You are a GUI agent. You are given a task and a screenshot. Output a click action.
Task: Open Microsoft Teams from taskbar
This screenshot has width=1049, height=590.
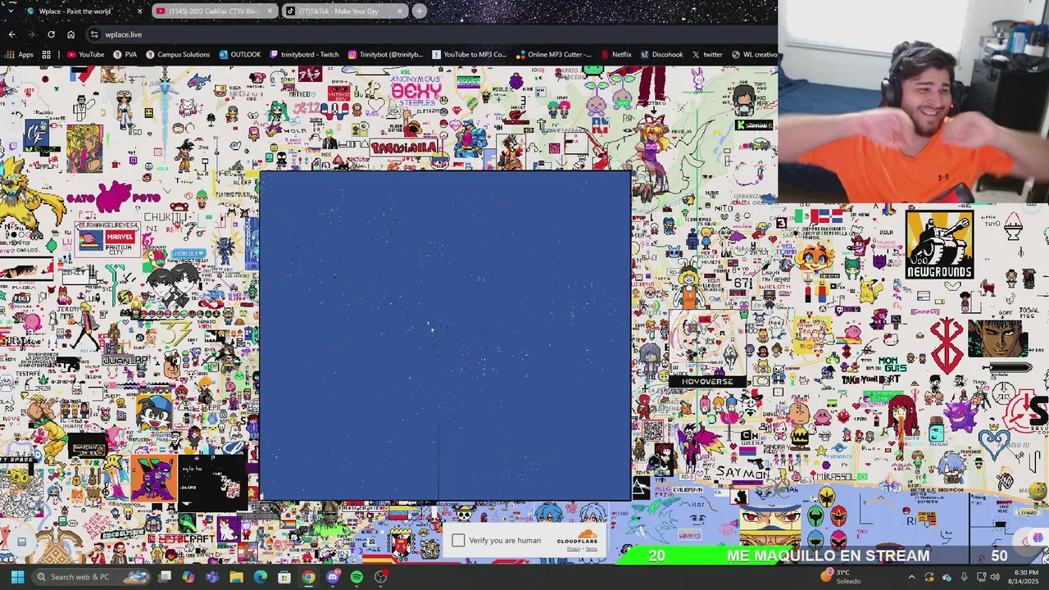click(212, 577)
